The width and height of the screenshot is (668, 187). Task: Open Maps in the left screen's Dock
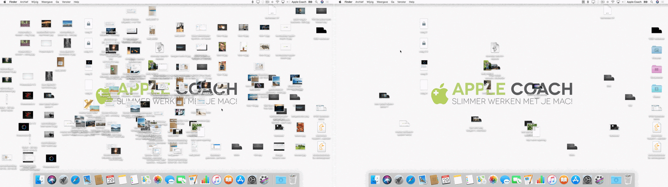146,180
